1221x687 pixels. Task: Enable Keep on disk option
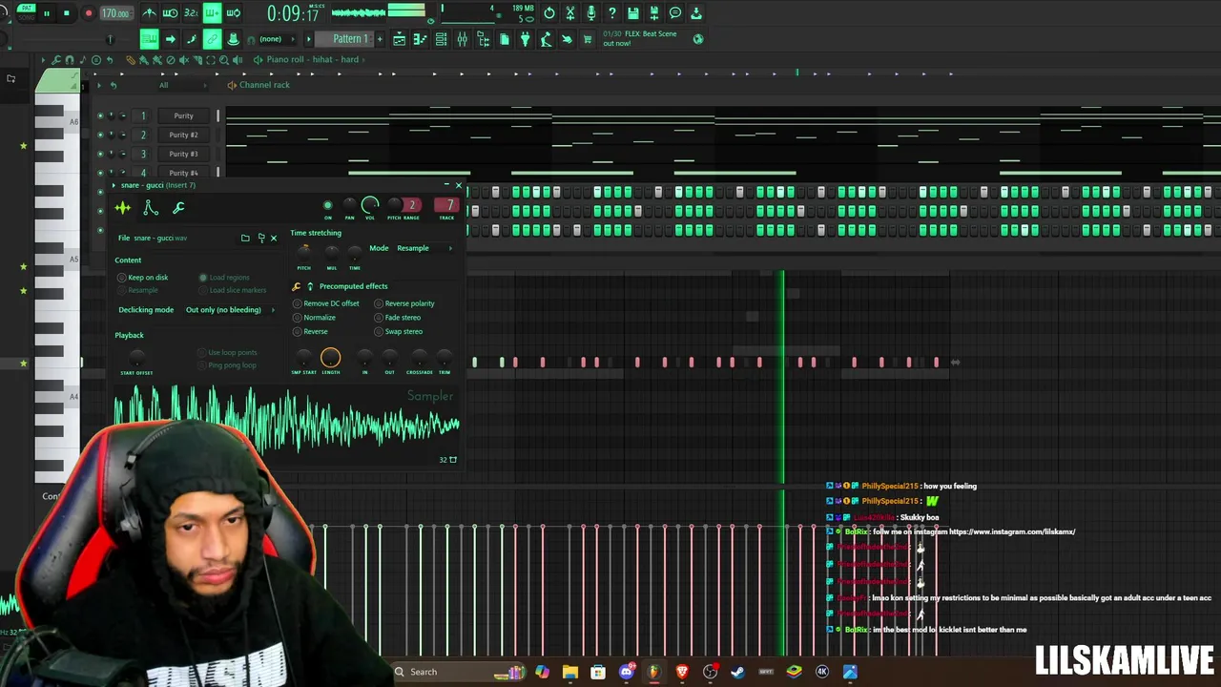(x=142, y=277)
